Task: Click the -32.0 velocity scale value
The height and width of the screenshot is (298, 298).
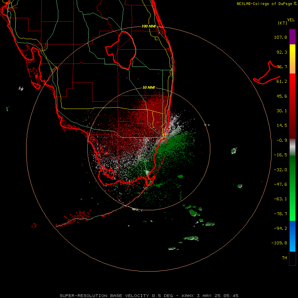Action: [x=280, y=170]
